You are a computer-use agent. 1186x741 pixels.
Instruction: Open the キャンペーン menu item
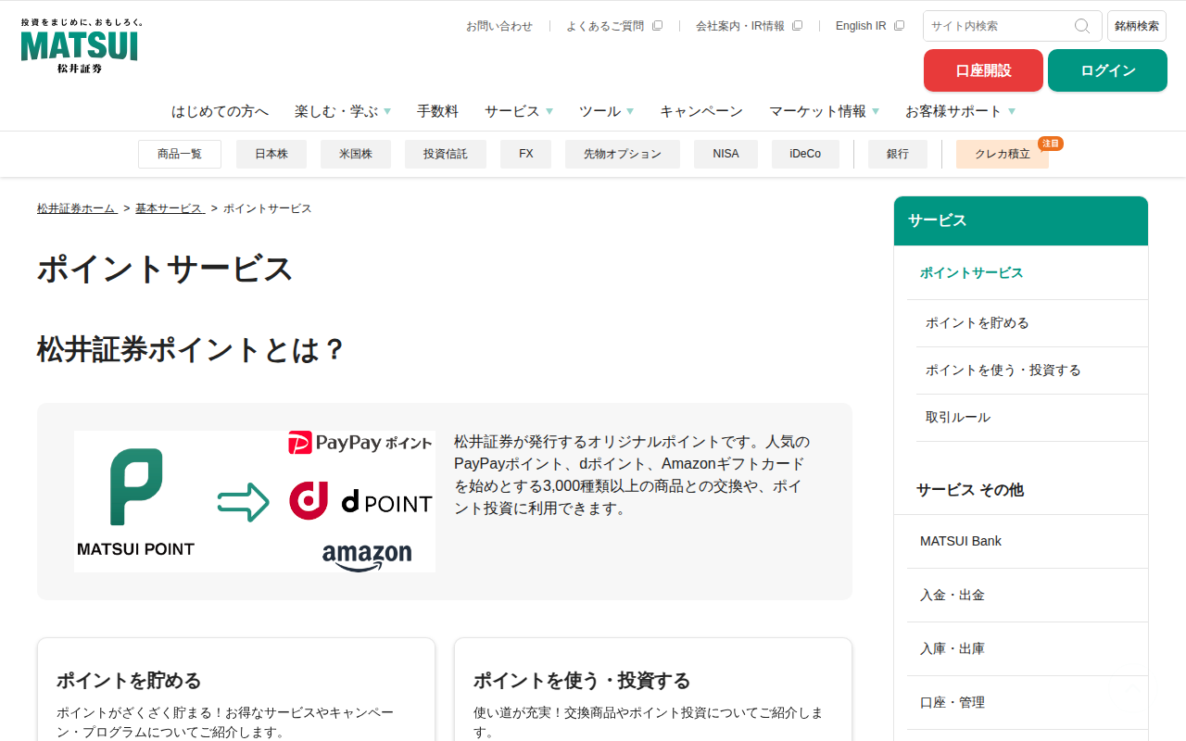(701, 111)
